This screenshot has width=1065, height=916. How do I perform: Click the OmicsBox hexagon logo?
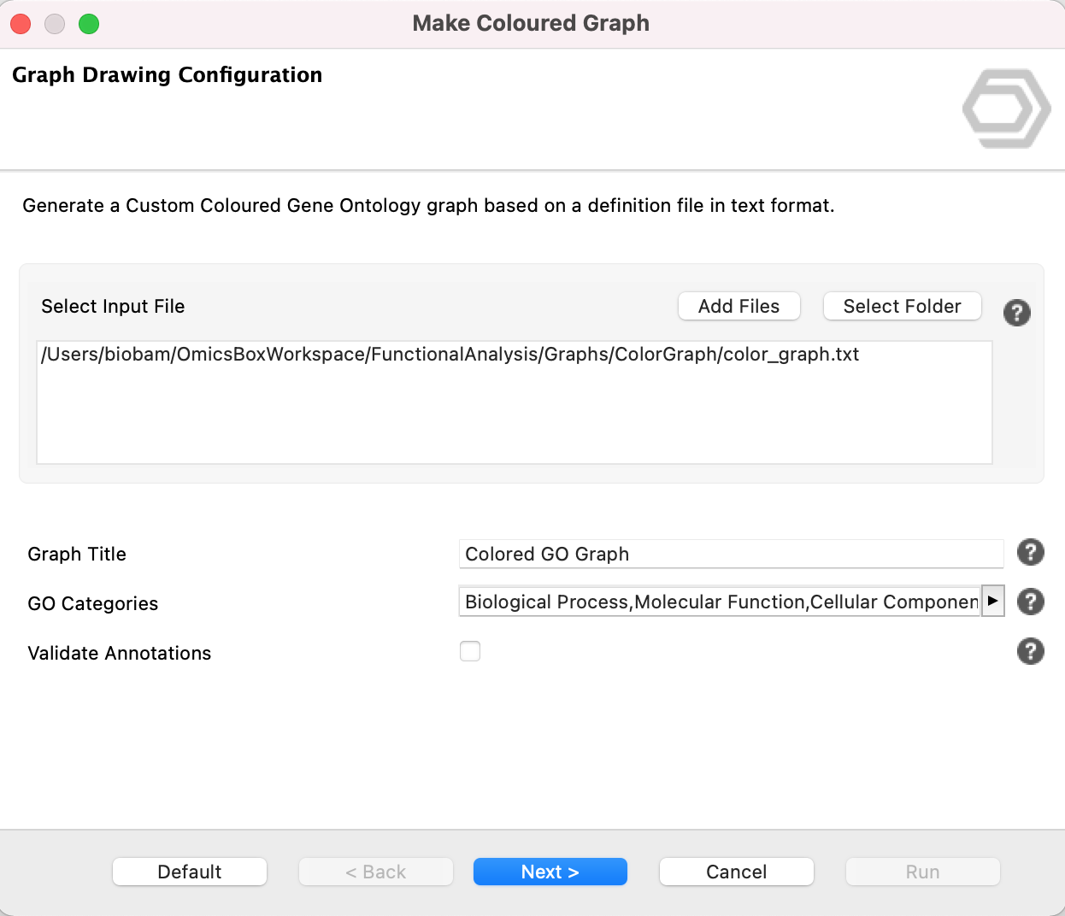[x=1006, y=109]
